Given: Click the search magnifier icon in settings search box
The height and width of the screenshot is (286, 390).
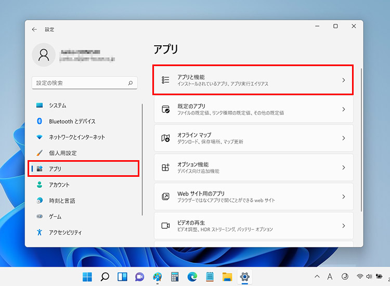Looking at the screenshot, I should pos(131,83).
